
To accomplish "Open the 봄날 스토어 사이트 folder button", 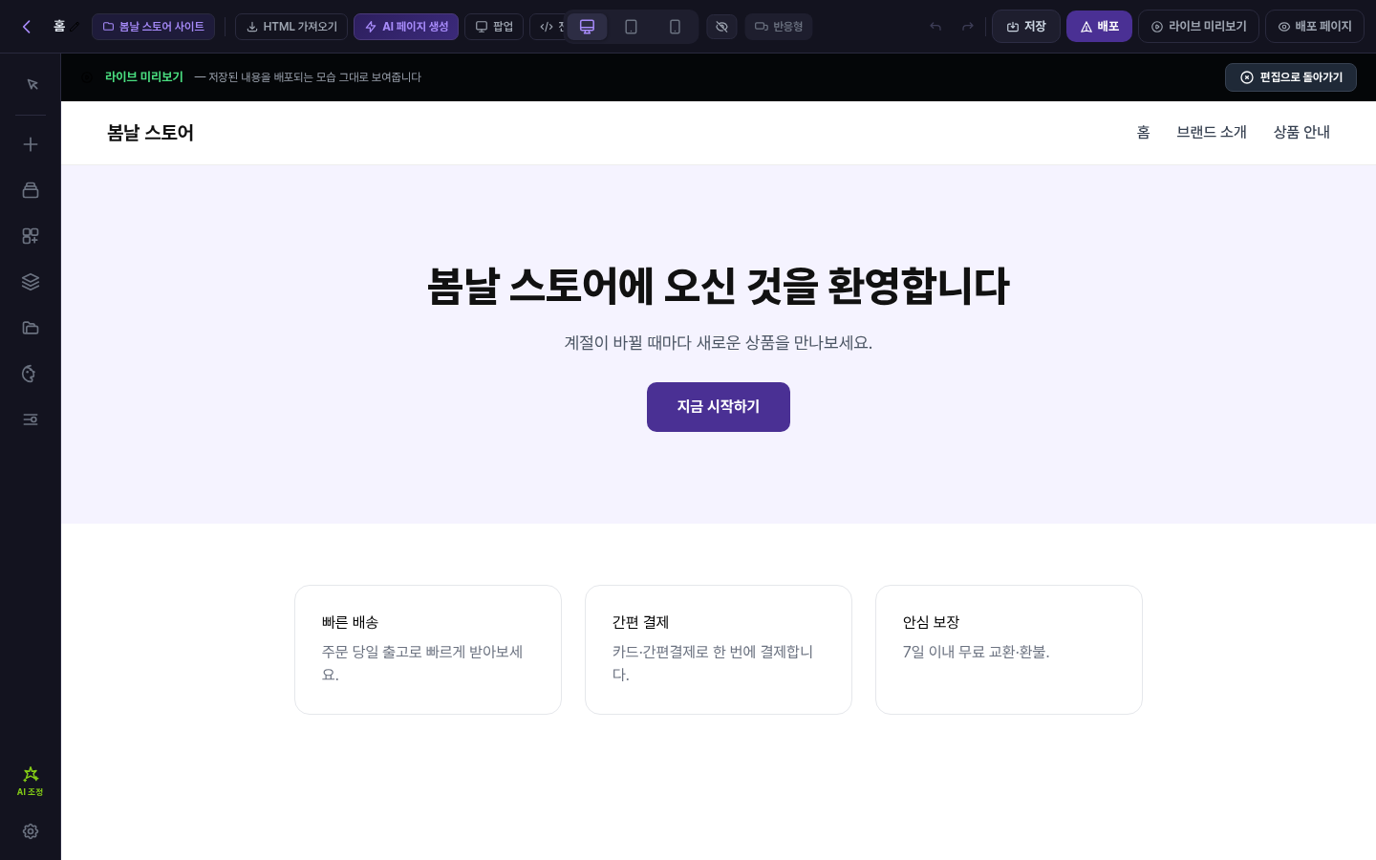I will 153,27.
